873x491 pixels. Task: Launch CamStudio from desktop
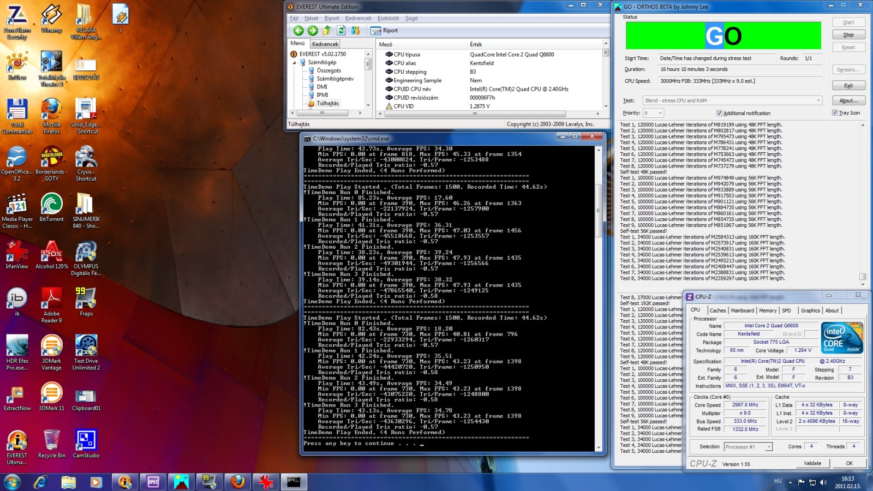click(x=86, y=445)
